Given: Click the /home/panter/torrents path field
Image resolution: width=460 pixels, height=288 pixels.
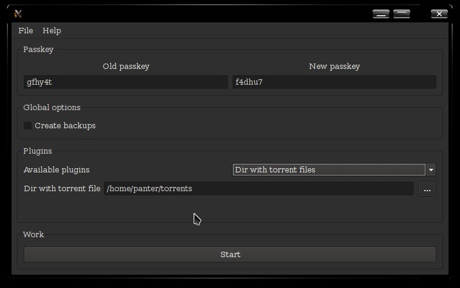Looking at the screenshot, I should click(x=259, y=189).
